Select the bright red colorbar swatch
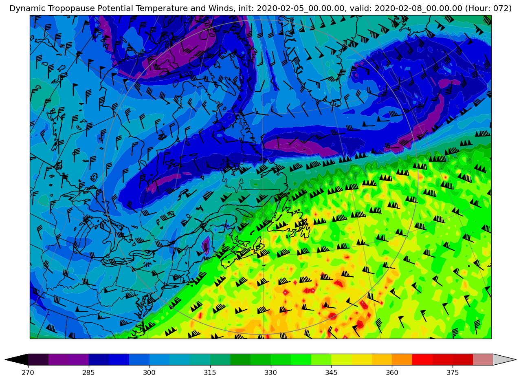 pos(422,359)
